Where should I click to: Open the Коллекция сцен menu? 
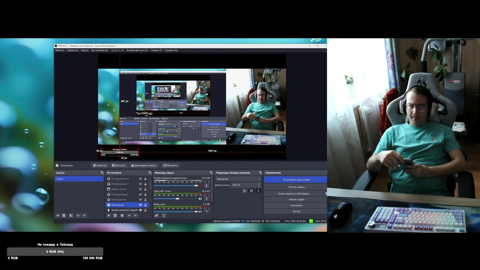tap(137, 50)
